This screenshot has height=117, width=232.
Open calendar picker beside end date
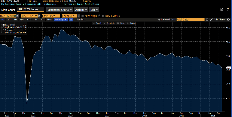point(39,16)
